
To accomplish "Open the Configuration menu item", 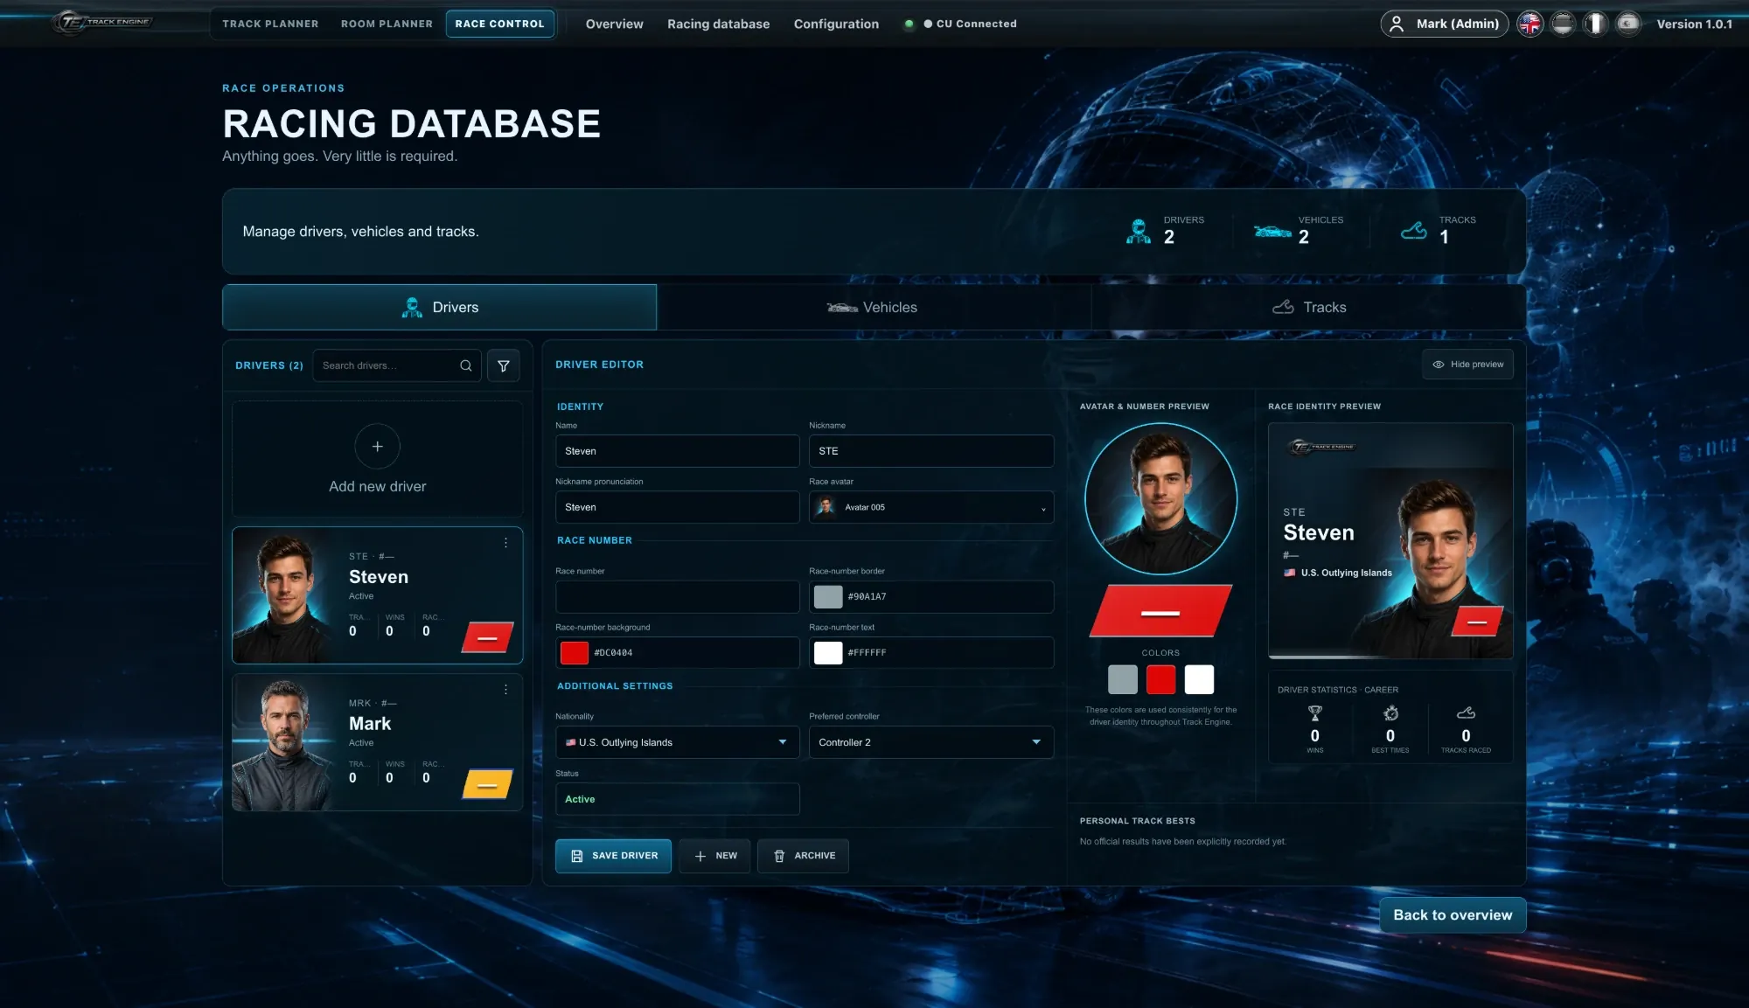I will click(x=836, y=24).
